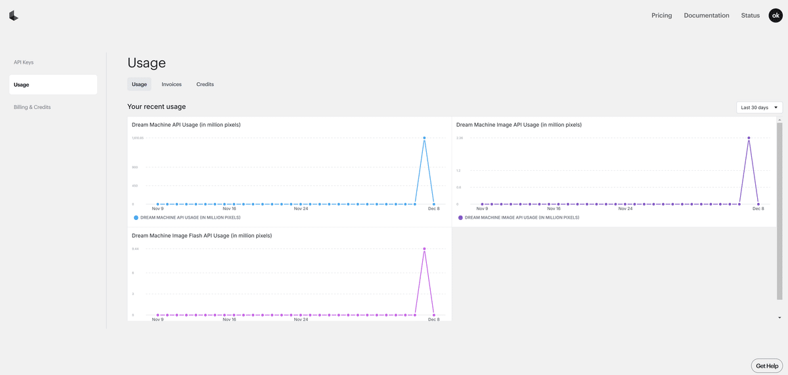Click the scrollbar down arrow

pyautogui.click(x=780, y=318)
